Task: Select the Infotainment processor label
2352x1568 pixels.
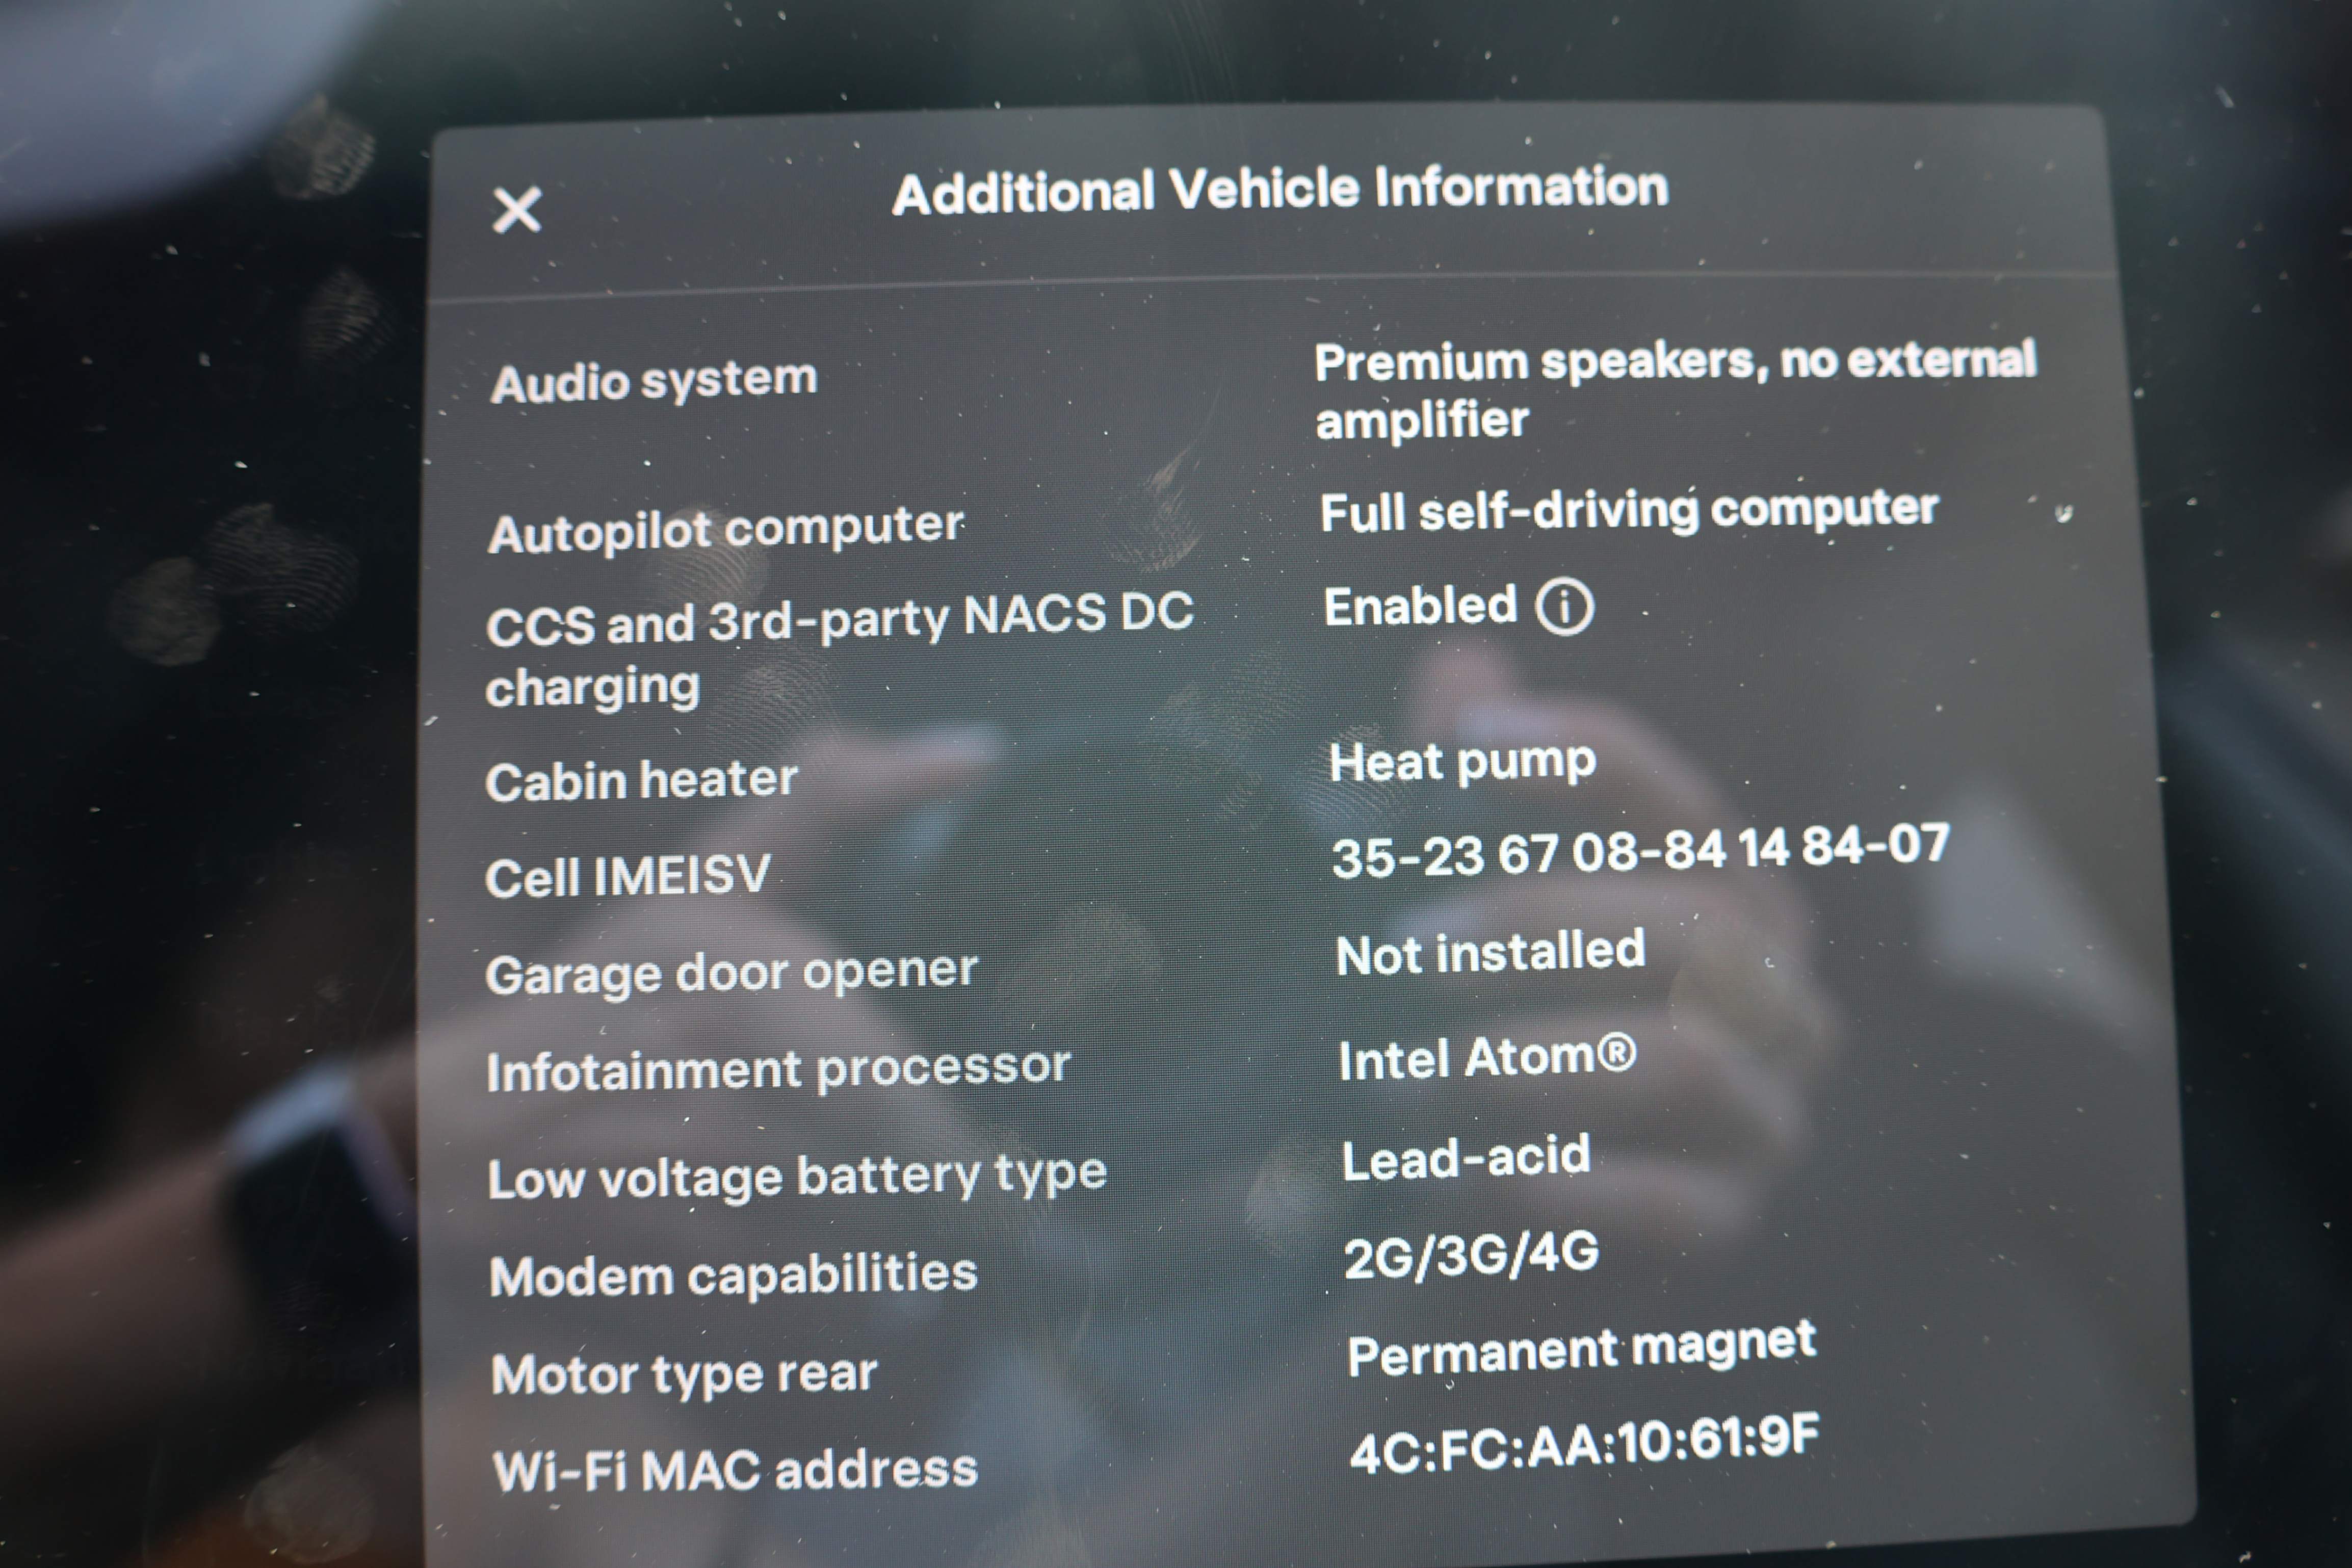Action: click(x=778, y=1070)
